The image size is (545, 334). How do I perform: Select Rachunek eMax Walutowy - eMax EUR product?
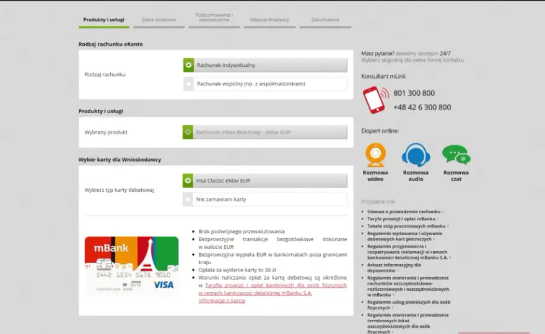(265, 132)
